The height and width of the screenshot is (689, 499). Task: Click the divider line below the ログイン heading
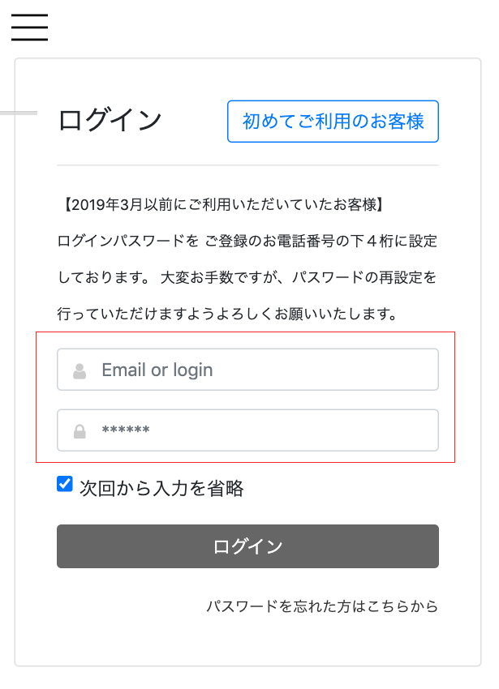(x=247, y=165)
